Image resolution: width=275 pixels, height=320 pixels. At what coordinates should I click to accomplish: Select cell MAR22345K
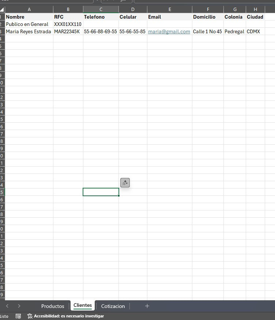(x=68, y=32)
